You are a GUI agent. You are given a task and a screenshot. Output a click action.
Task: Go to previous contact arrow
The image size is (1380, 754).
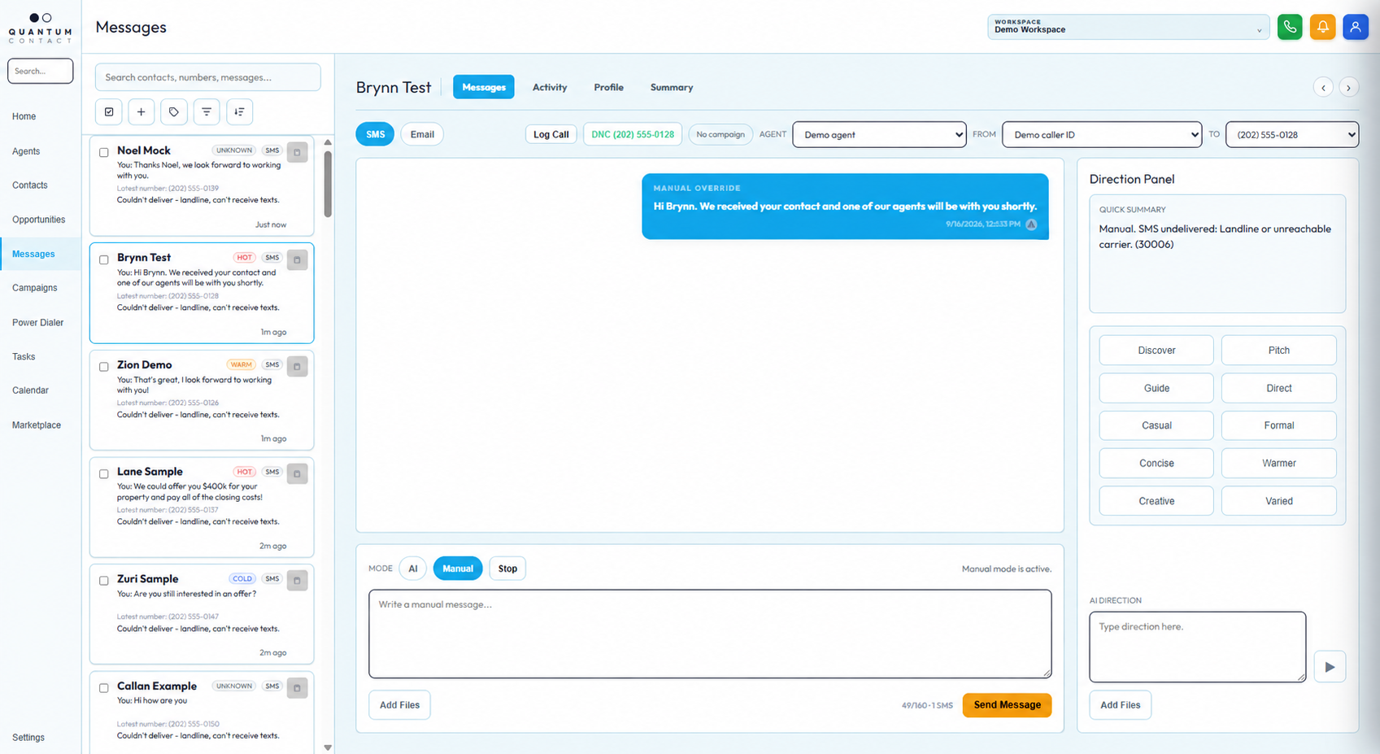point(1323,87)
